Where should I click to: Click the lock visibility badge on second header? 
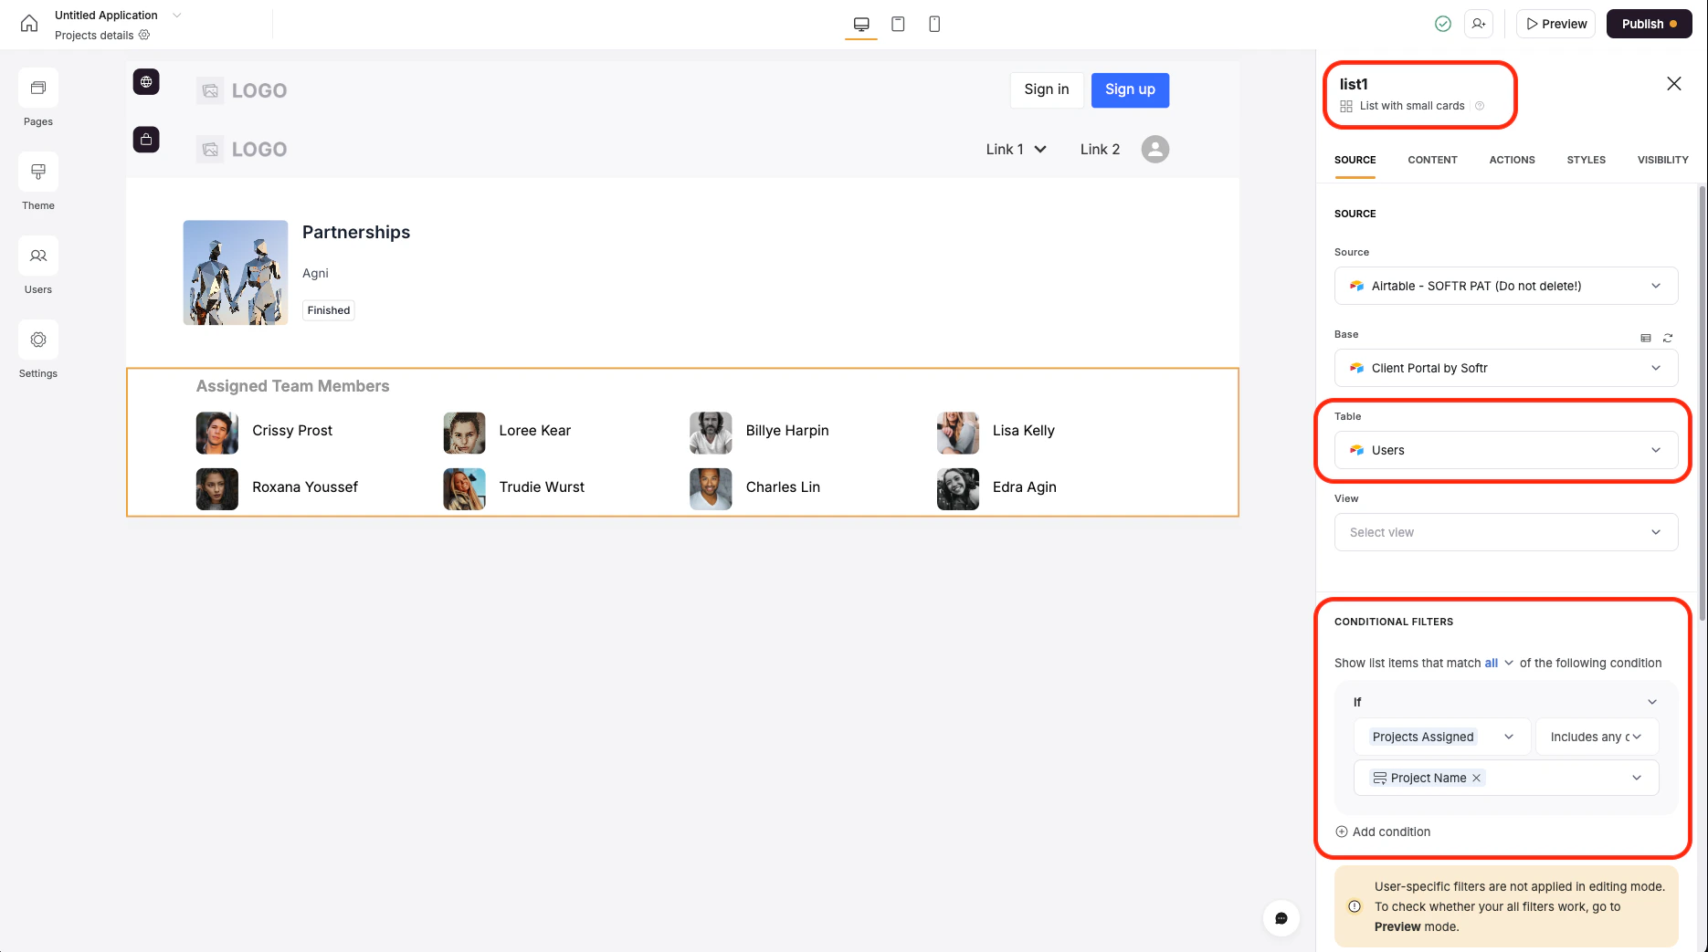coord(146,140)
